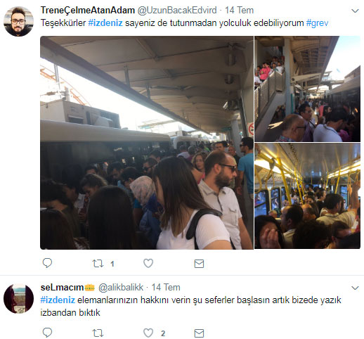Viewport: 364px width, 339px height.
Task: Retweet the seLmacım tweet
Action: [x=98, y=333]
